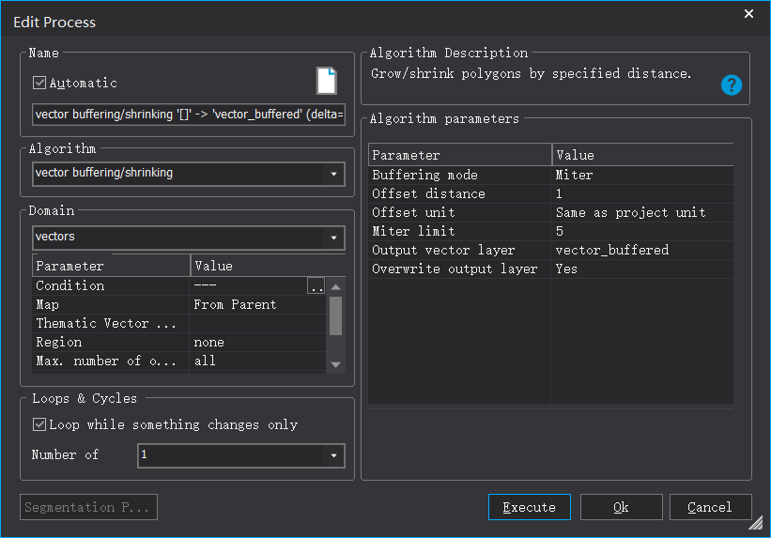Screen dimensions: 771x538
Task: Select the Buffering mode Miter value
Action: pos(642,175)
